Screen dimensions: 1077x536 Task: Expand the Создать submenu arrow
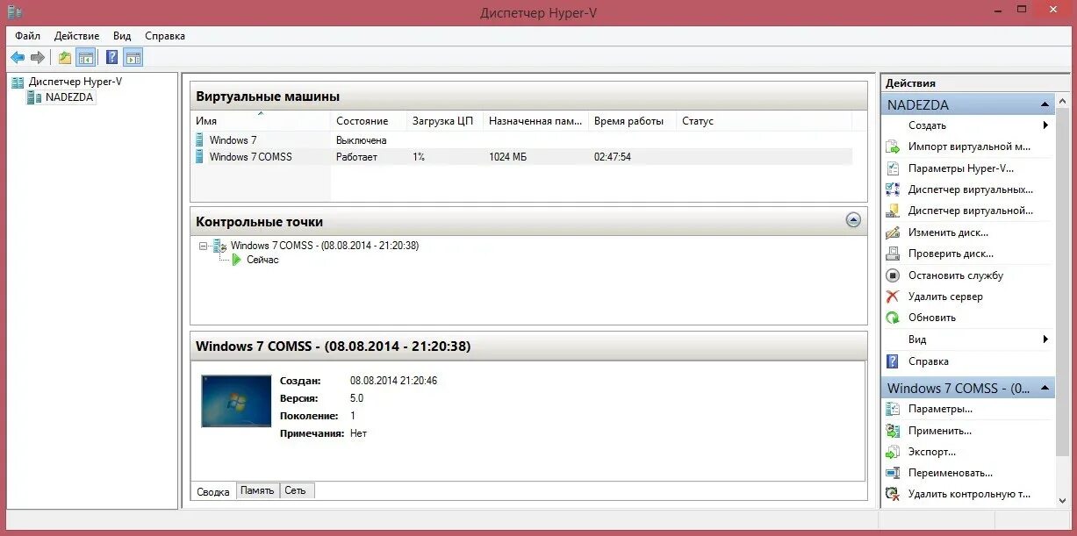pyautogui.click(x=1045, y=125)
